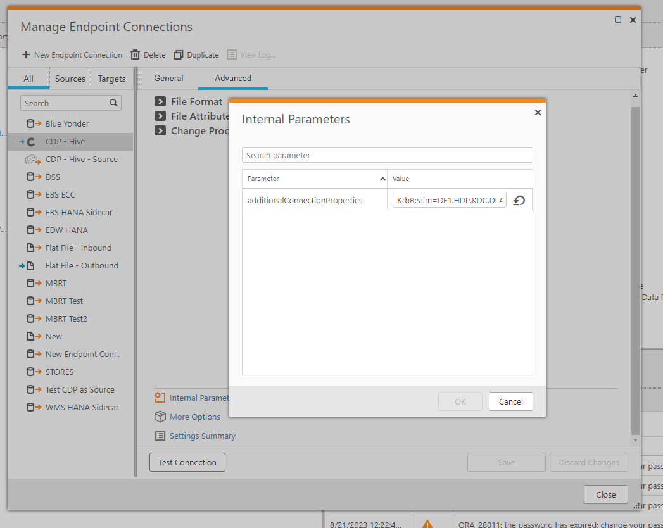Switch to the Sources tab

pos(70,79)
